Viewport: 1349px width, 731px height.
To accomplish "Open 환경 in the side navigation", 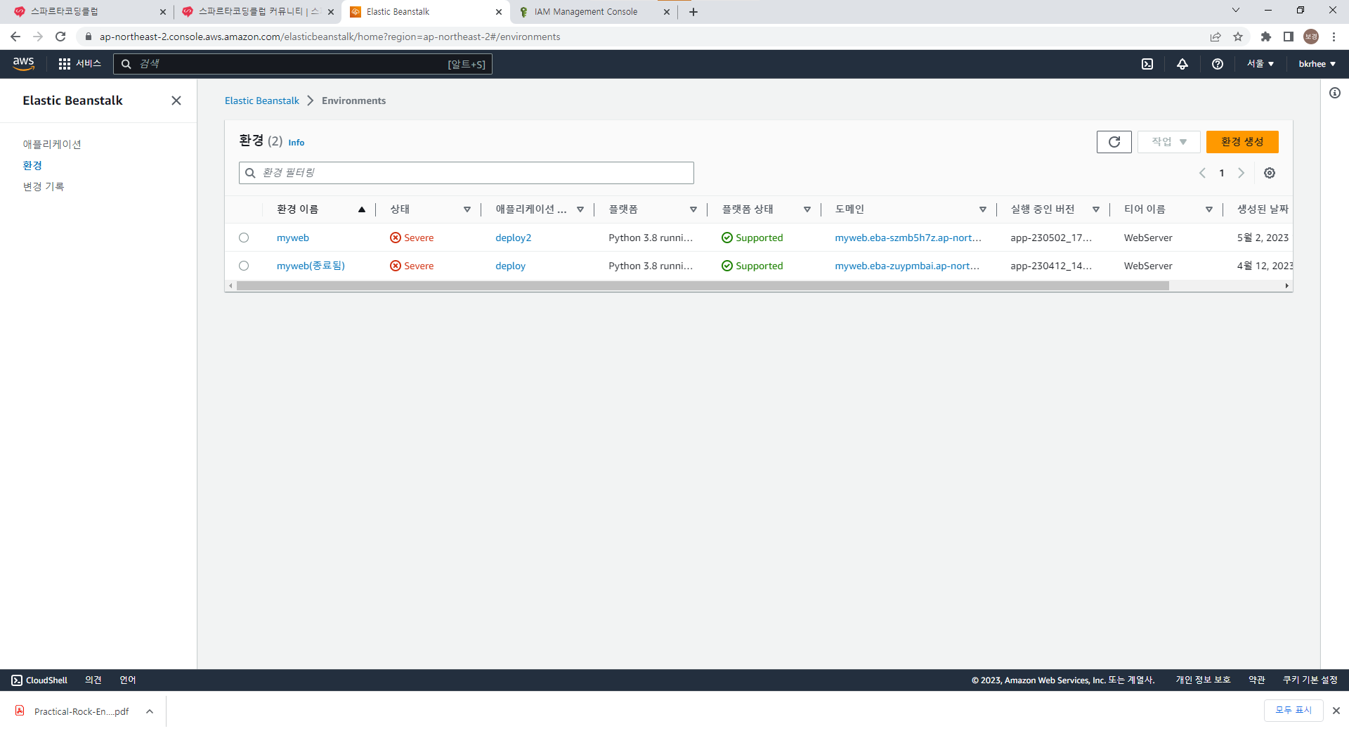I will tap(32, 165).
